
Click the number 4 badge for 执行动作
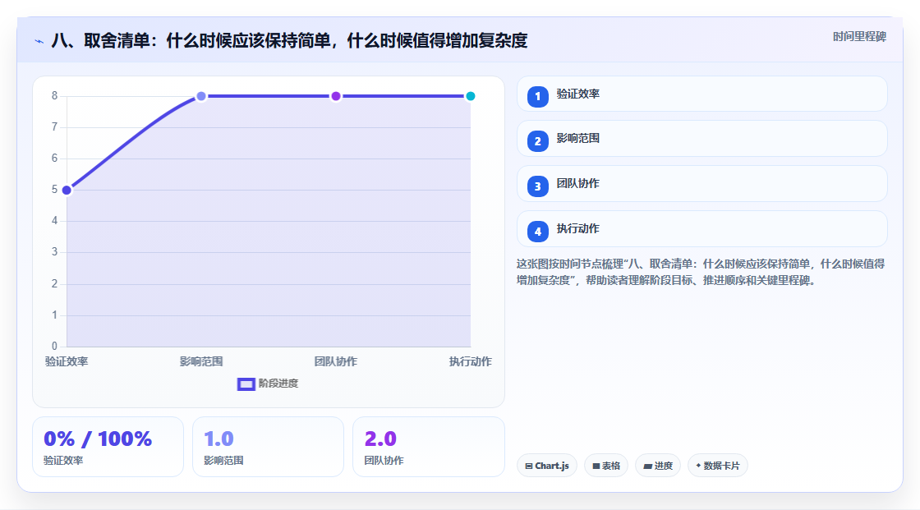click(537, 232)
